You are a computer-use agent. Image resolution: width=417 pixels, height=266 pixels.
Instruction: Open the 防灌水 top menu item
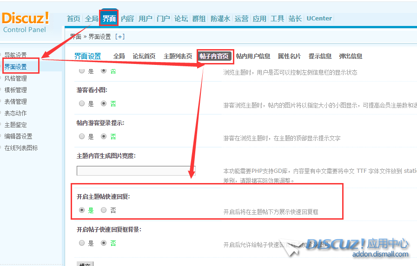(220, 19)
